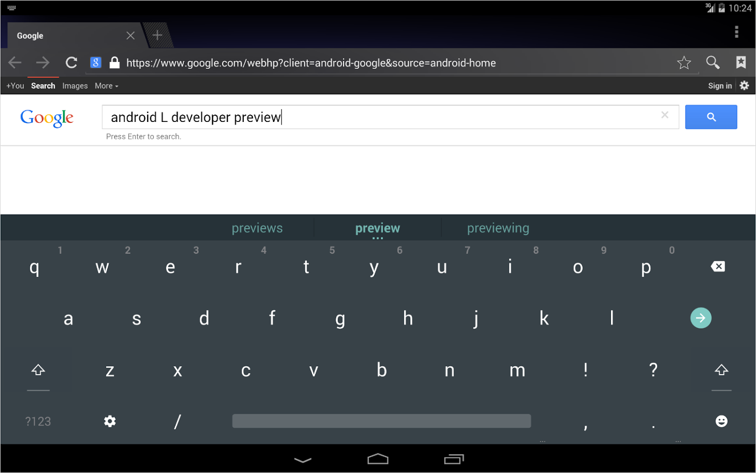Click the back navigation arrow
This screenshot has width=756, height=473.
(x=15, y=62)
